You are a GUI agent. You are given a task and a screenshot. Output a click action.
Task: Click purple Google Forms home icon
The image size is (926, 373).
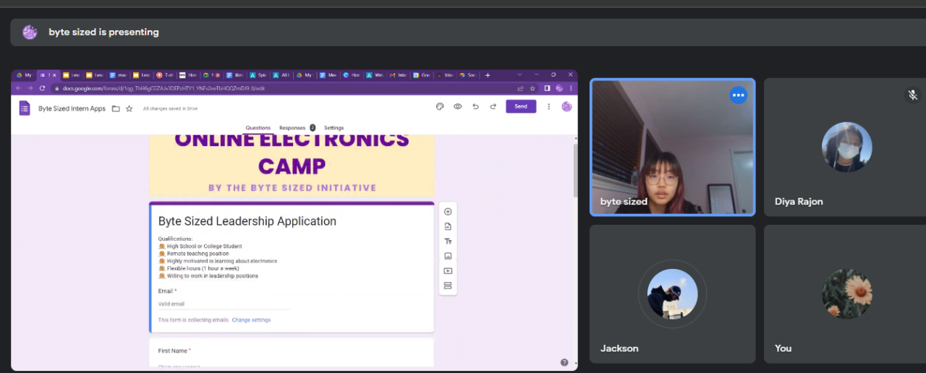(25, 108)
